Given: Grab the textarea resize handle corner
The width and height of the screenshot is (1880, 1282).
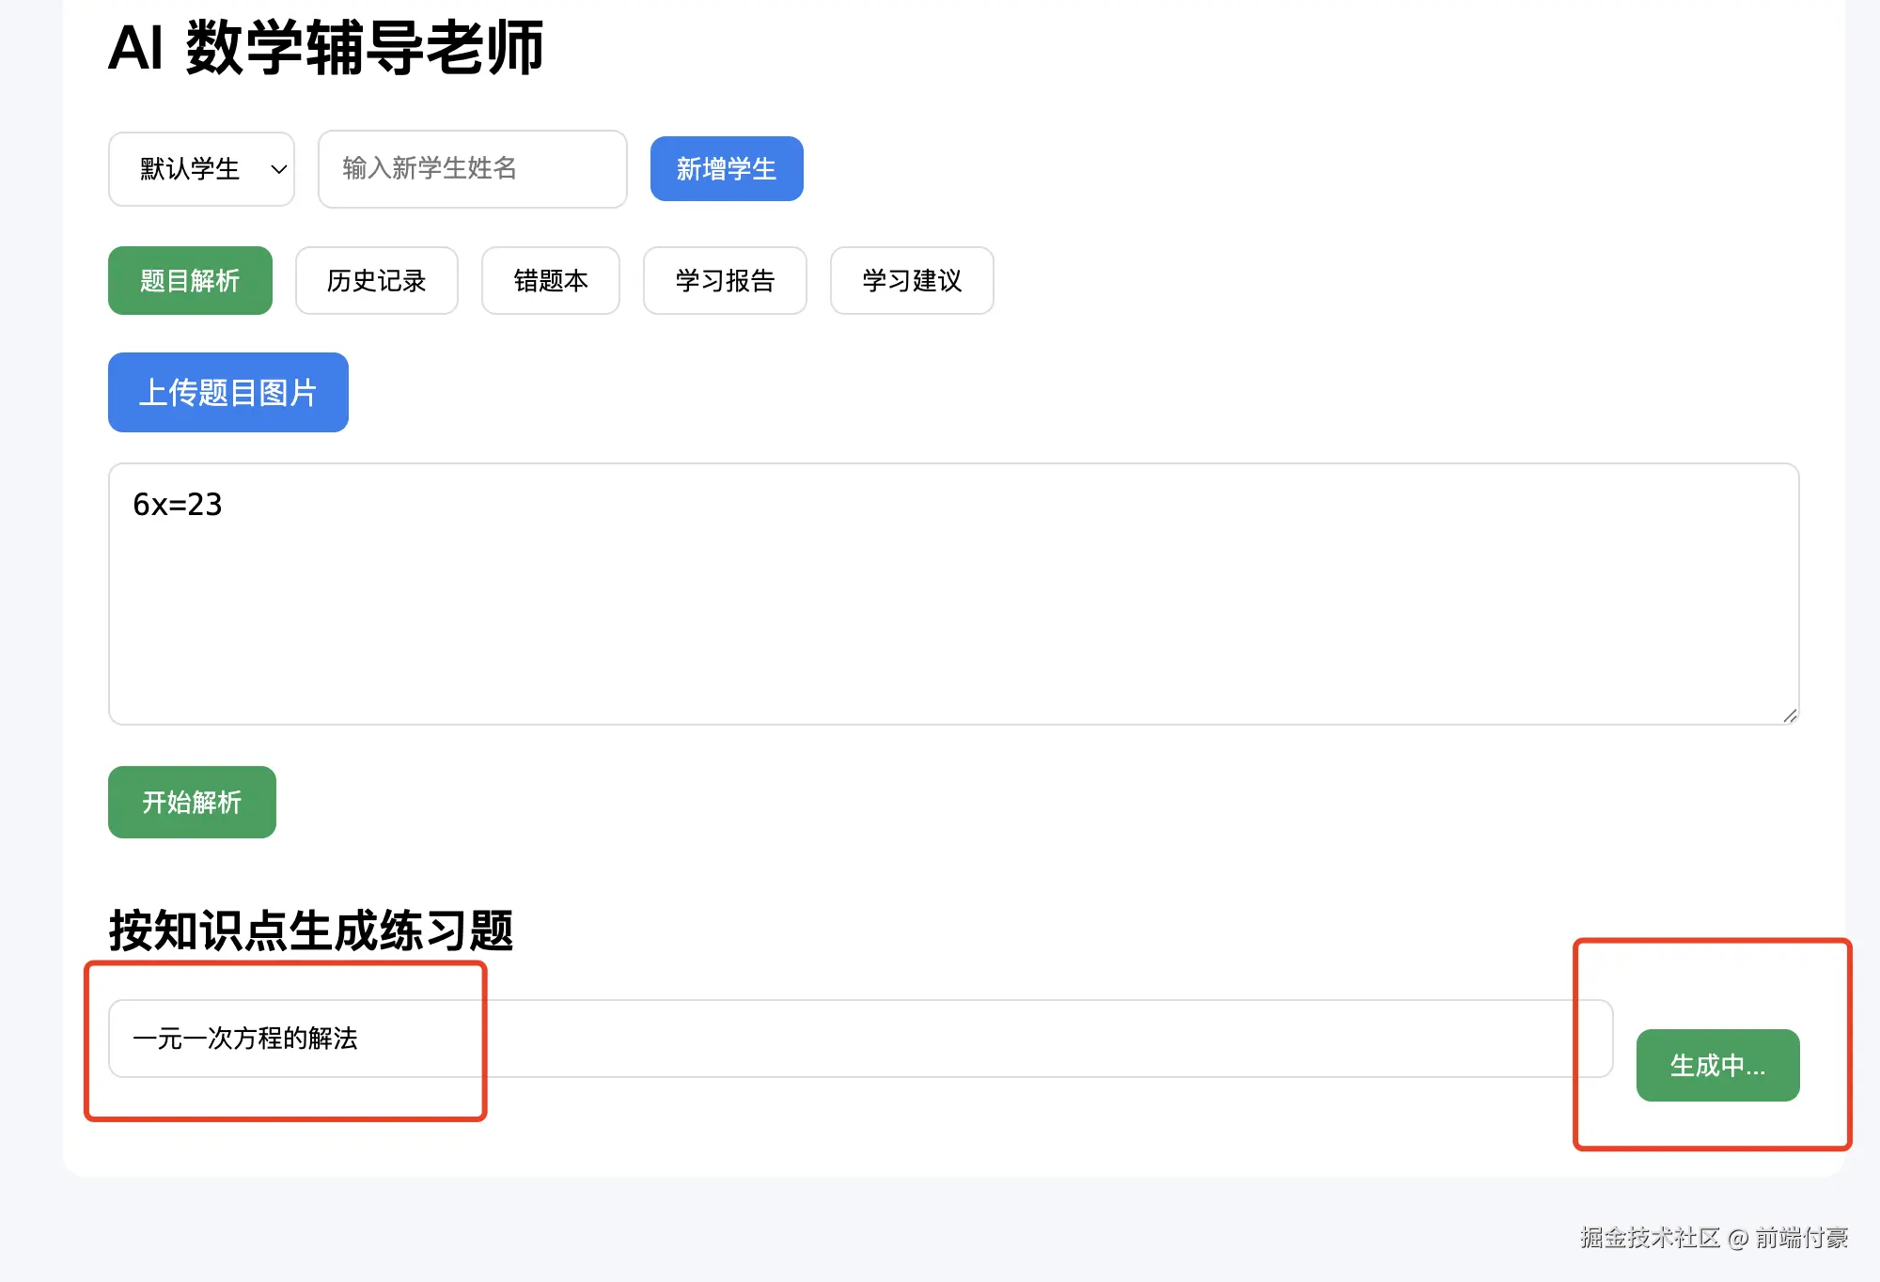Looking at the screenshot, I should pos(1790,716).
